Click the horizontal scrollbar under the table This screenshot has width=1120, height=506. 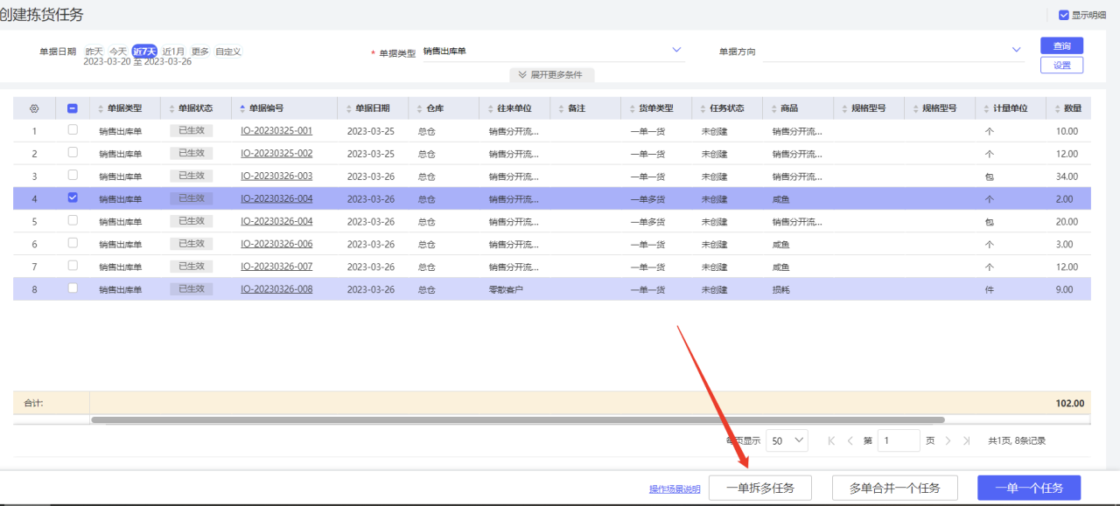pos(518,420)
